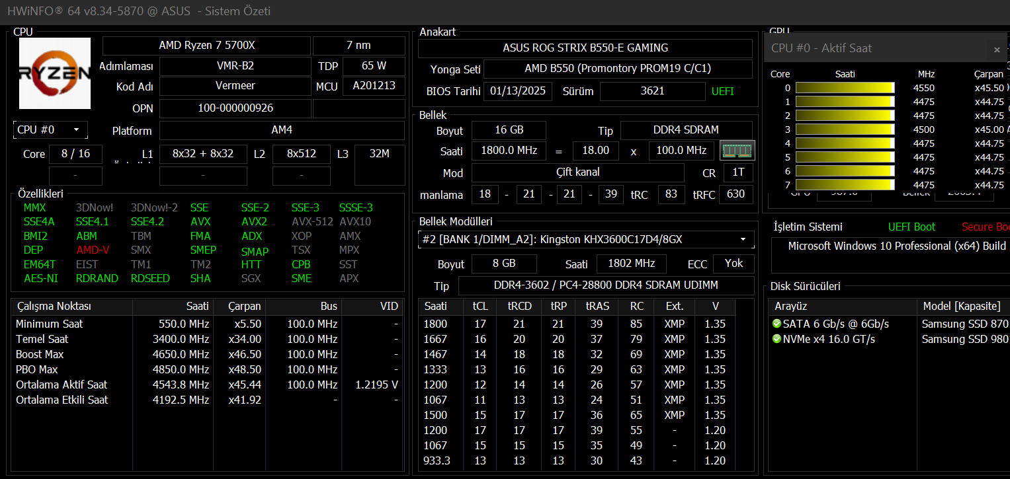
Task: Select the tRFC value 630
Action: click(736, 194)
